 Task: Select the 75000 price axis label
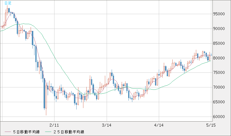coord(219,72)
